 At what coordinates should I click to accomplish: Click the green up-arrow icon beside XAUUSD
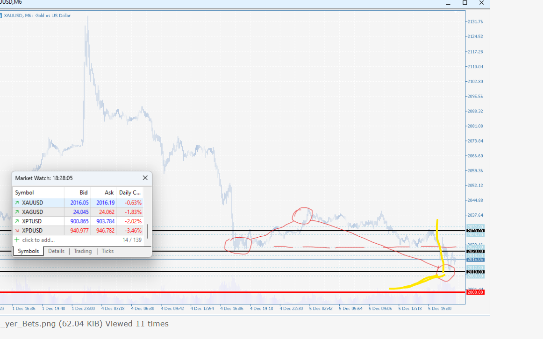[17, 203]
